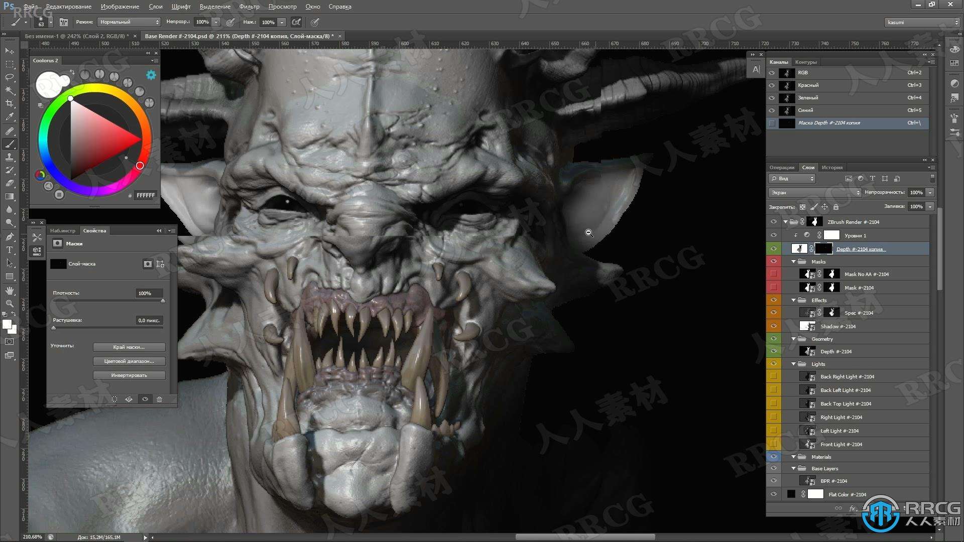This screenshot has width=964, height=542.
Task: Select the Pen tool
Action: point(10,236)
